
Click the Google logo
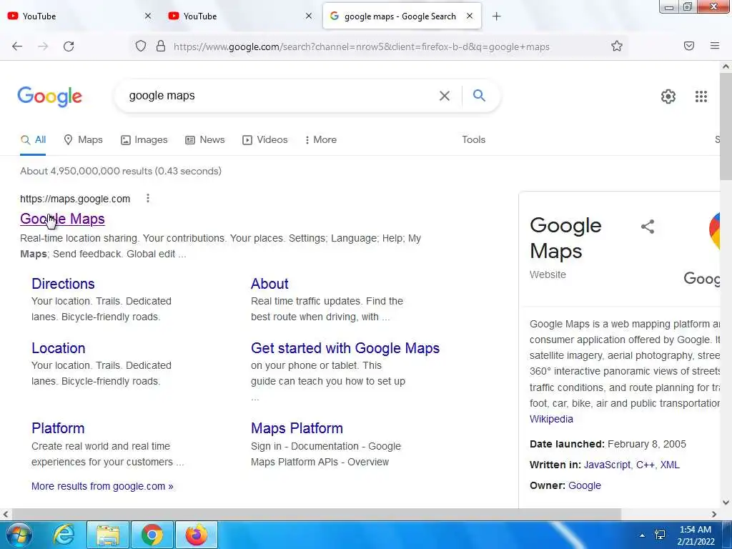tap(50, 97)
